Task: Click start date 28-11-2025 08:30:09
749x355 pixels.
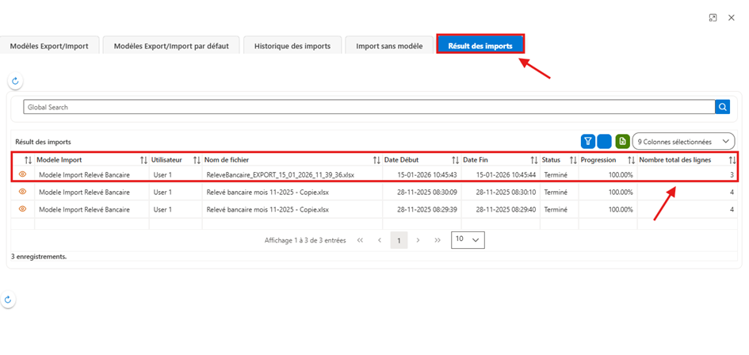Action: click(x=427, y=192)
